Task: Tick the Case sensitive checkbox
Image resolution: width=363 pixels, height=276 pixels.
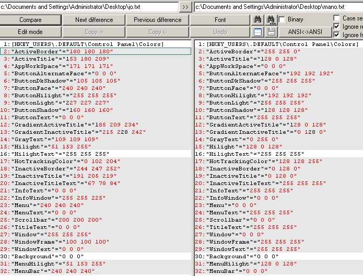Action: pyautogui.click(x=336, y=18)
